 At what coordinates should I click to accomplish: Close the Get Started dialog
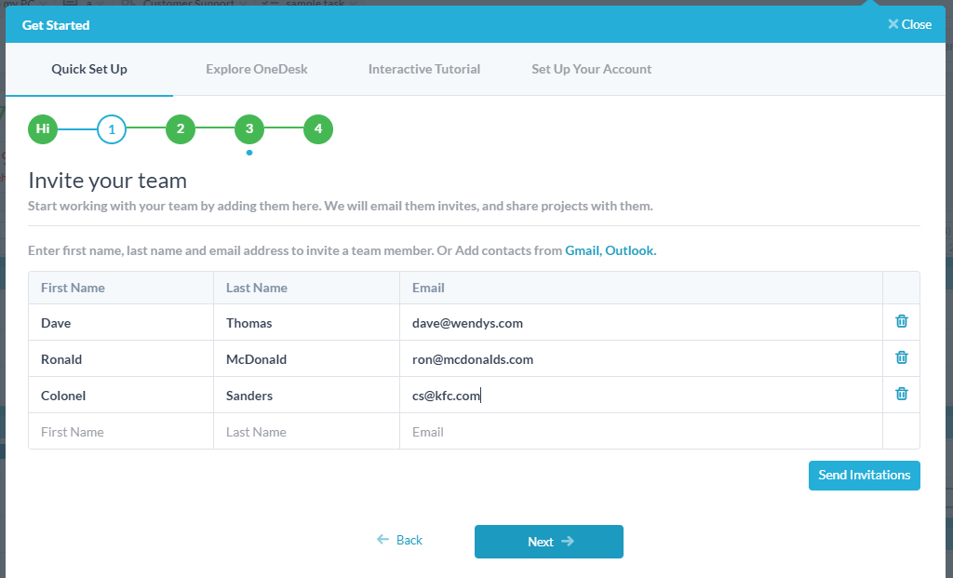[x=907, y=24]
